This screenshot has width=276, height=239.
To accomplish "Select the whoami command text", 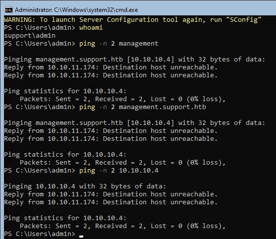I will pos(91,28).
